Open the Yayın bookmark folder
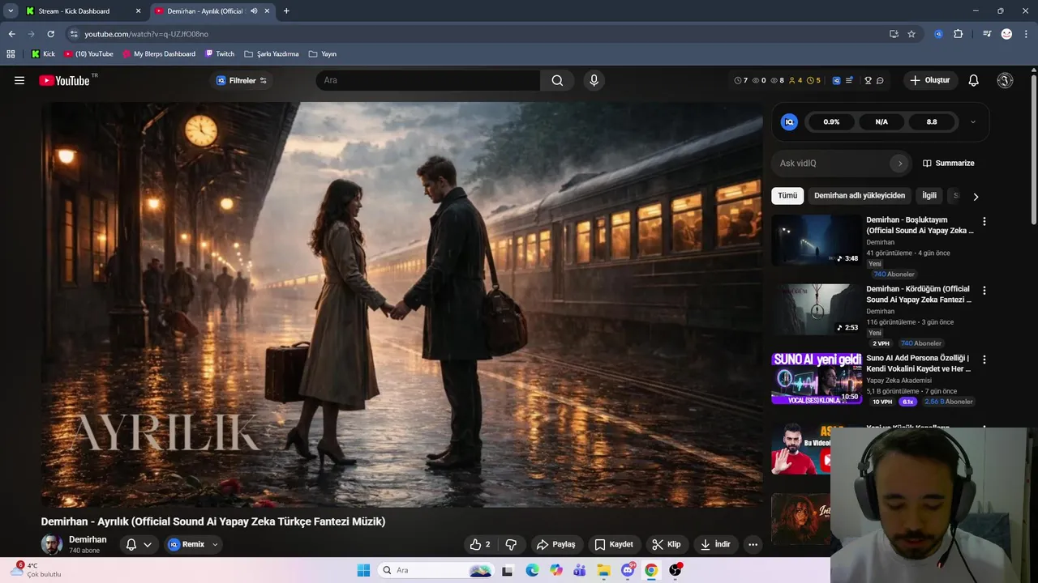 323,53
